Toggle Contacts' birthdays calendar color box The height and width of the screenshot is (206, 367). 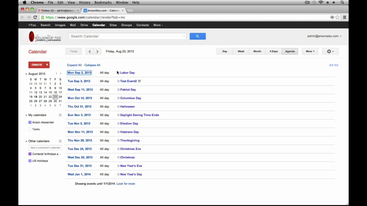point(30,154)
